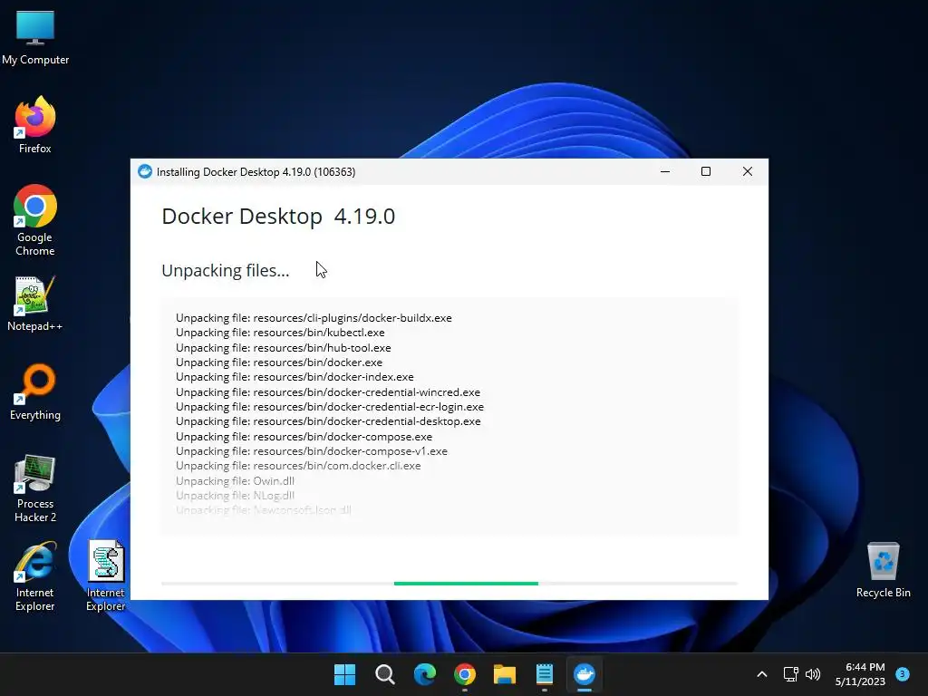Open the Google Chrome desktop shortcut
Image resolution: width=928 pixels, height=696 pixels.
[x=35, y=220]
